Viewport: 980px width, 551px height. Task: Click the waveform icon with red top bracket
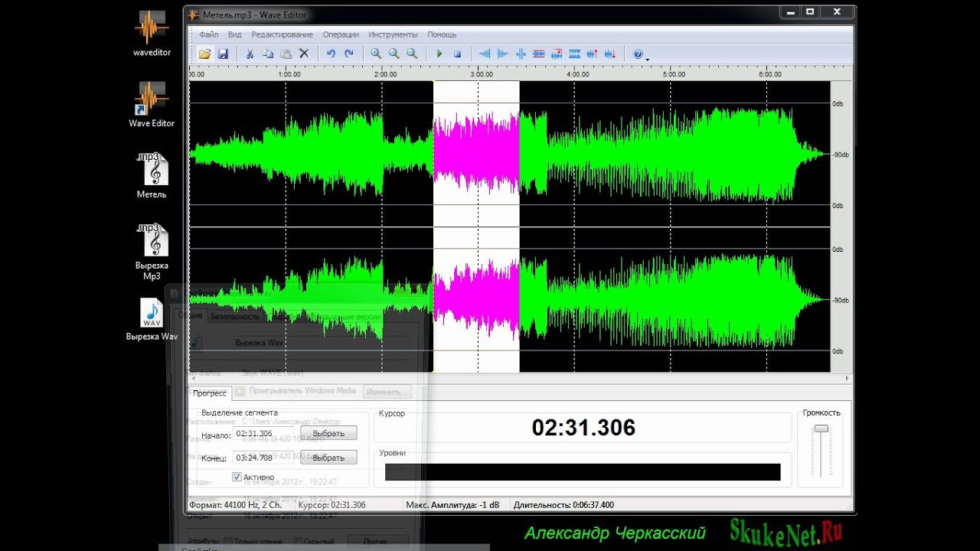click(x=556, y=54)
